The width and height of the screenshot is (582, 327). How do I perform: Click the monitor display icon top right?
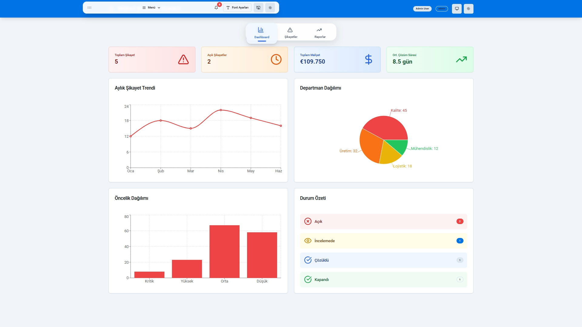[457, 9]
